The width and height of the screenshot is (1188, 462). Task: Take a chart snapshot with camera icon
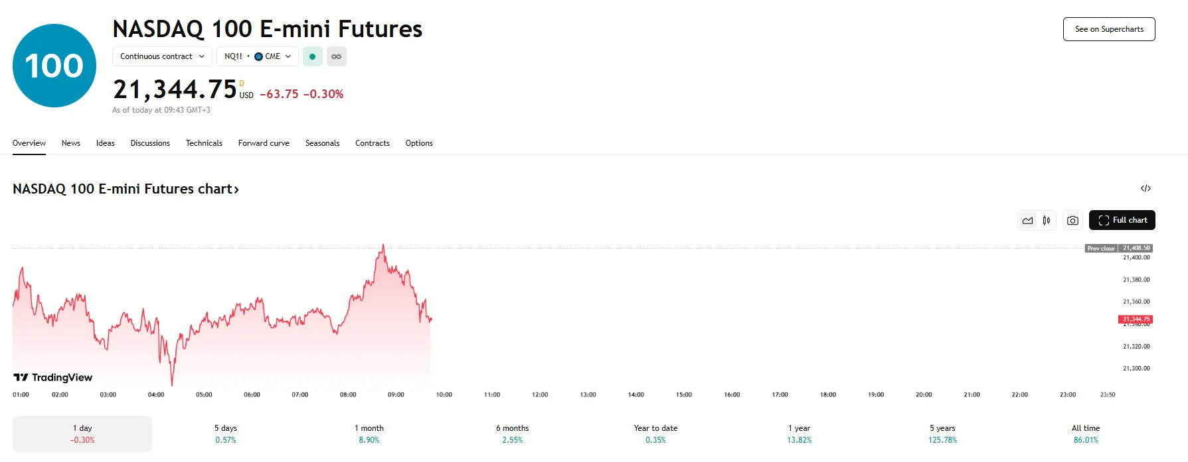coord(1072,221)
